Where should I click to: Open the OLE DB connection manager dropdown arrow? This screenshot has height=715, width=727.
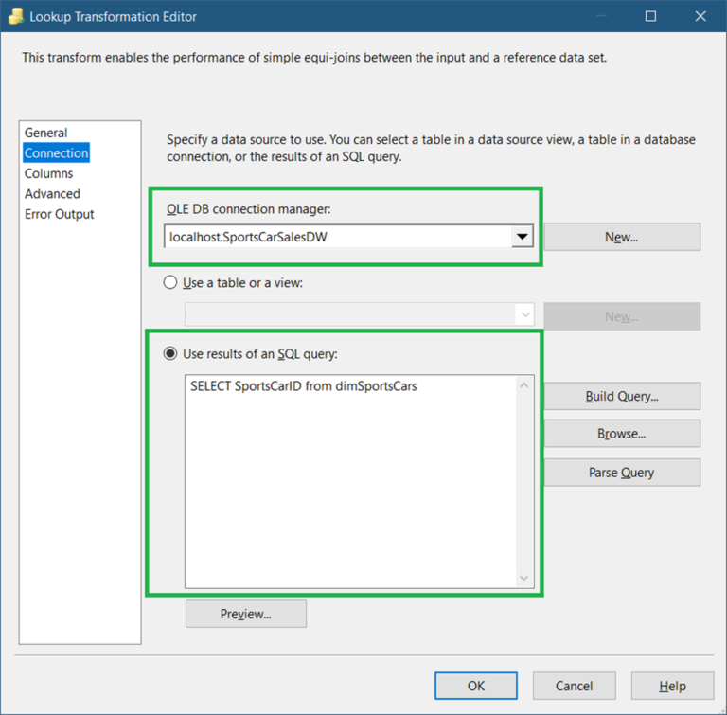(523, 237)
